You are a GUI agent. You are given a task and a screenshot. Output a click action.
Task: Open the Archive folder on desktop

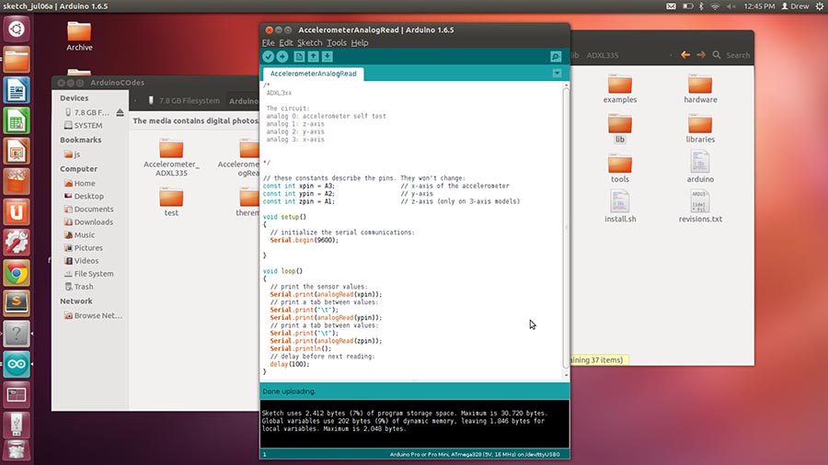(79, 36)
